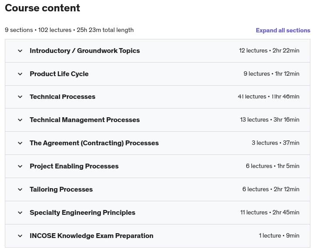The width and height of the screenshot is (313, 252).
Task: Click the '12 lectures • 2hr 22min' summary text
Action: click(269, 51)
